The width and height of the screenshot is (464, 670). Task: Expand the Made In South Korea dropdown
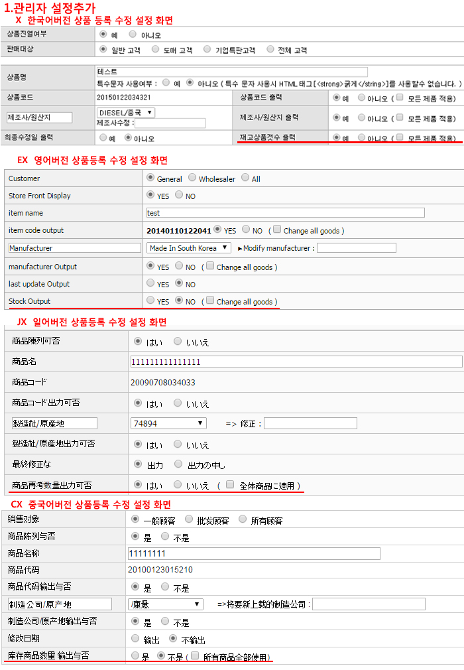[x=189, y=248]
